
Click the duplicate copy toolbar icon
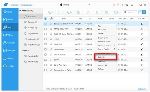(107, 12)
